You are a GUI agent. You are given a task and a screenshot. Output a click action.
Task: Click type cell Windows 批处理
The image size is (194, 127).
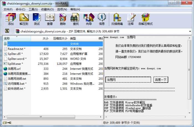pyautogui.click(x=82, y=84)
